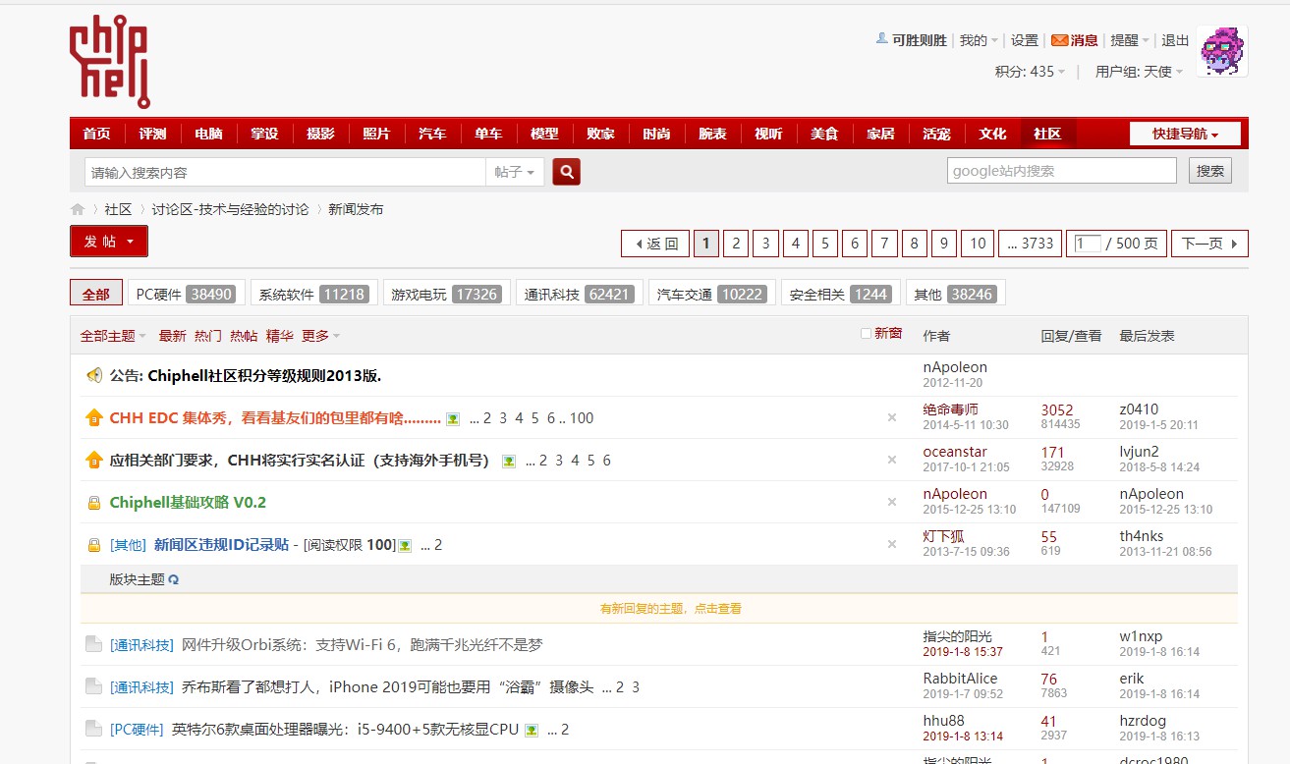
Task: Click image icon on 英特尔6款桌面处理器 thread
Action: 532,730
